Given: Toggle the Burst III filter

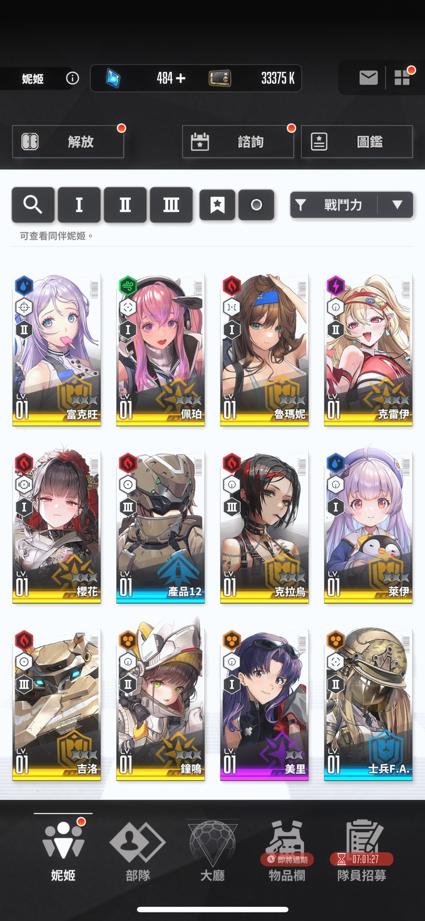Looking at the screenshot, I should pyautogui.click(x=171, y=204).
